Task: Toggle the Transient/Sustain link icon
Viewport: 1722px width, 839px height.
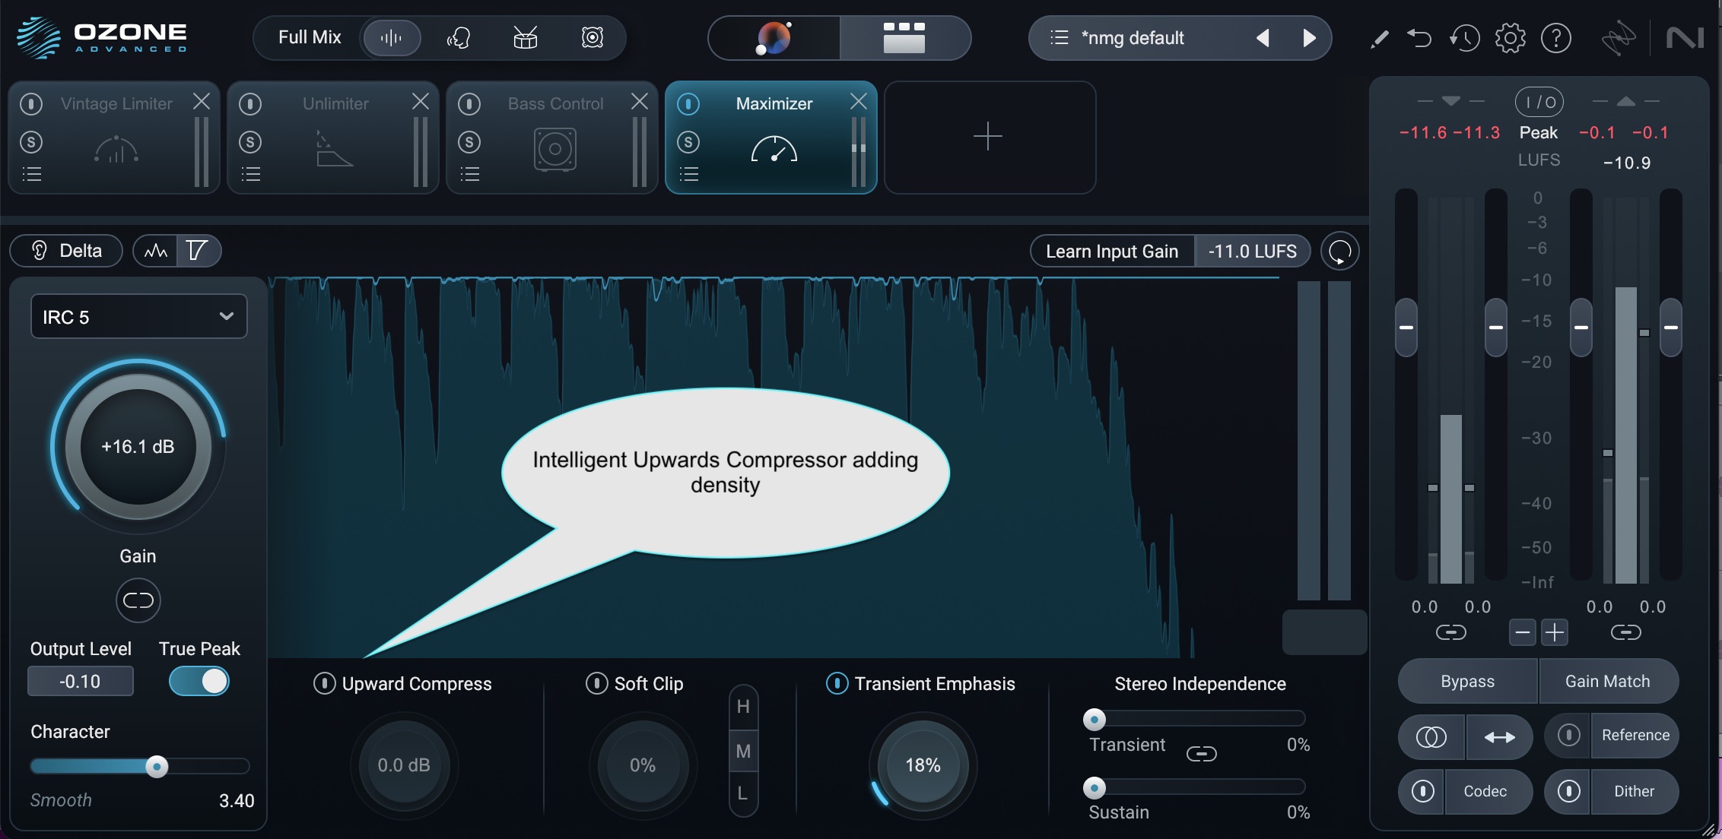Action: tap(1202, 754)
